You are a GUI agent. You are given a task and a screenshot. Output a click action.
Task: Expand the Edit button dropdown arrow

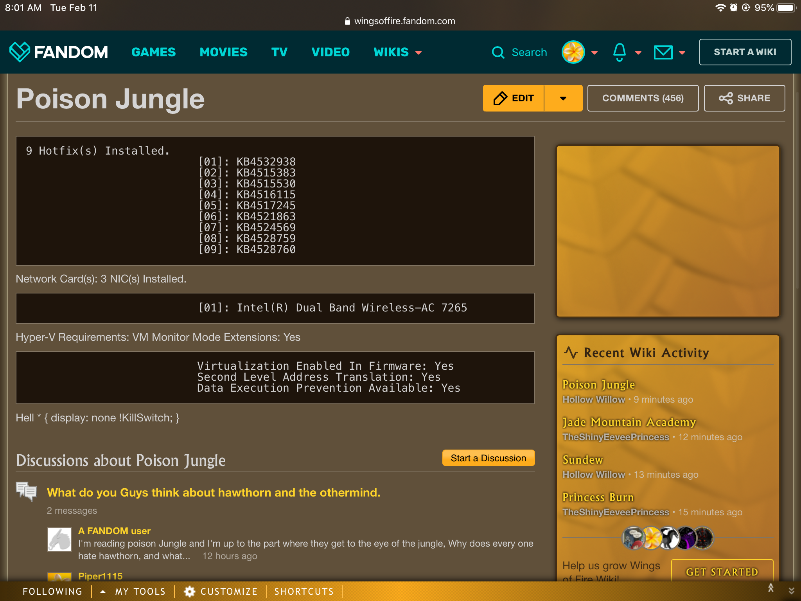(x=563, y=98)
